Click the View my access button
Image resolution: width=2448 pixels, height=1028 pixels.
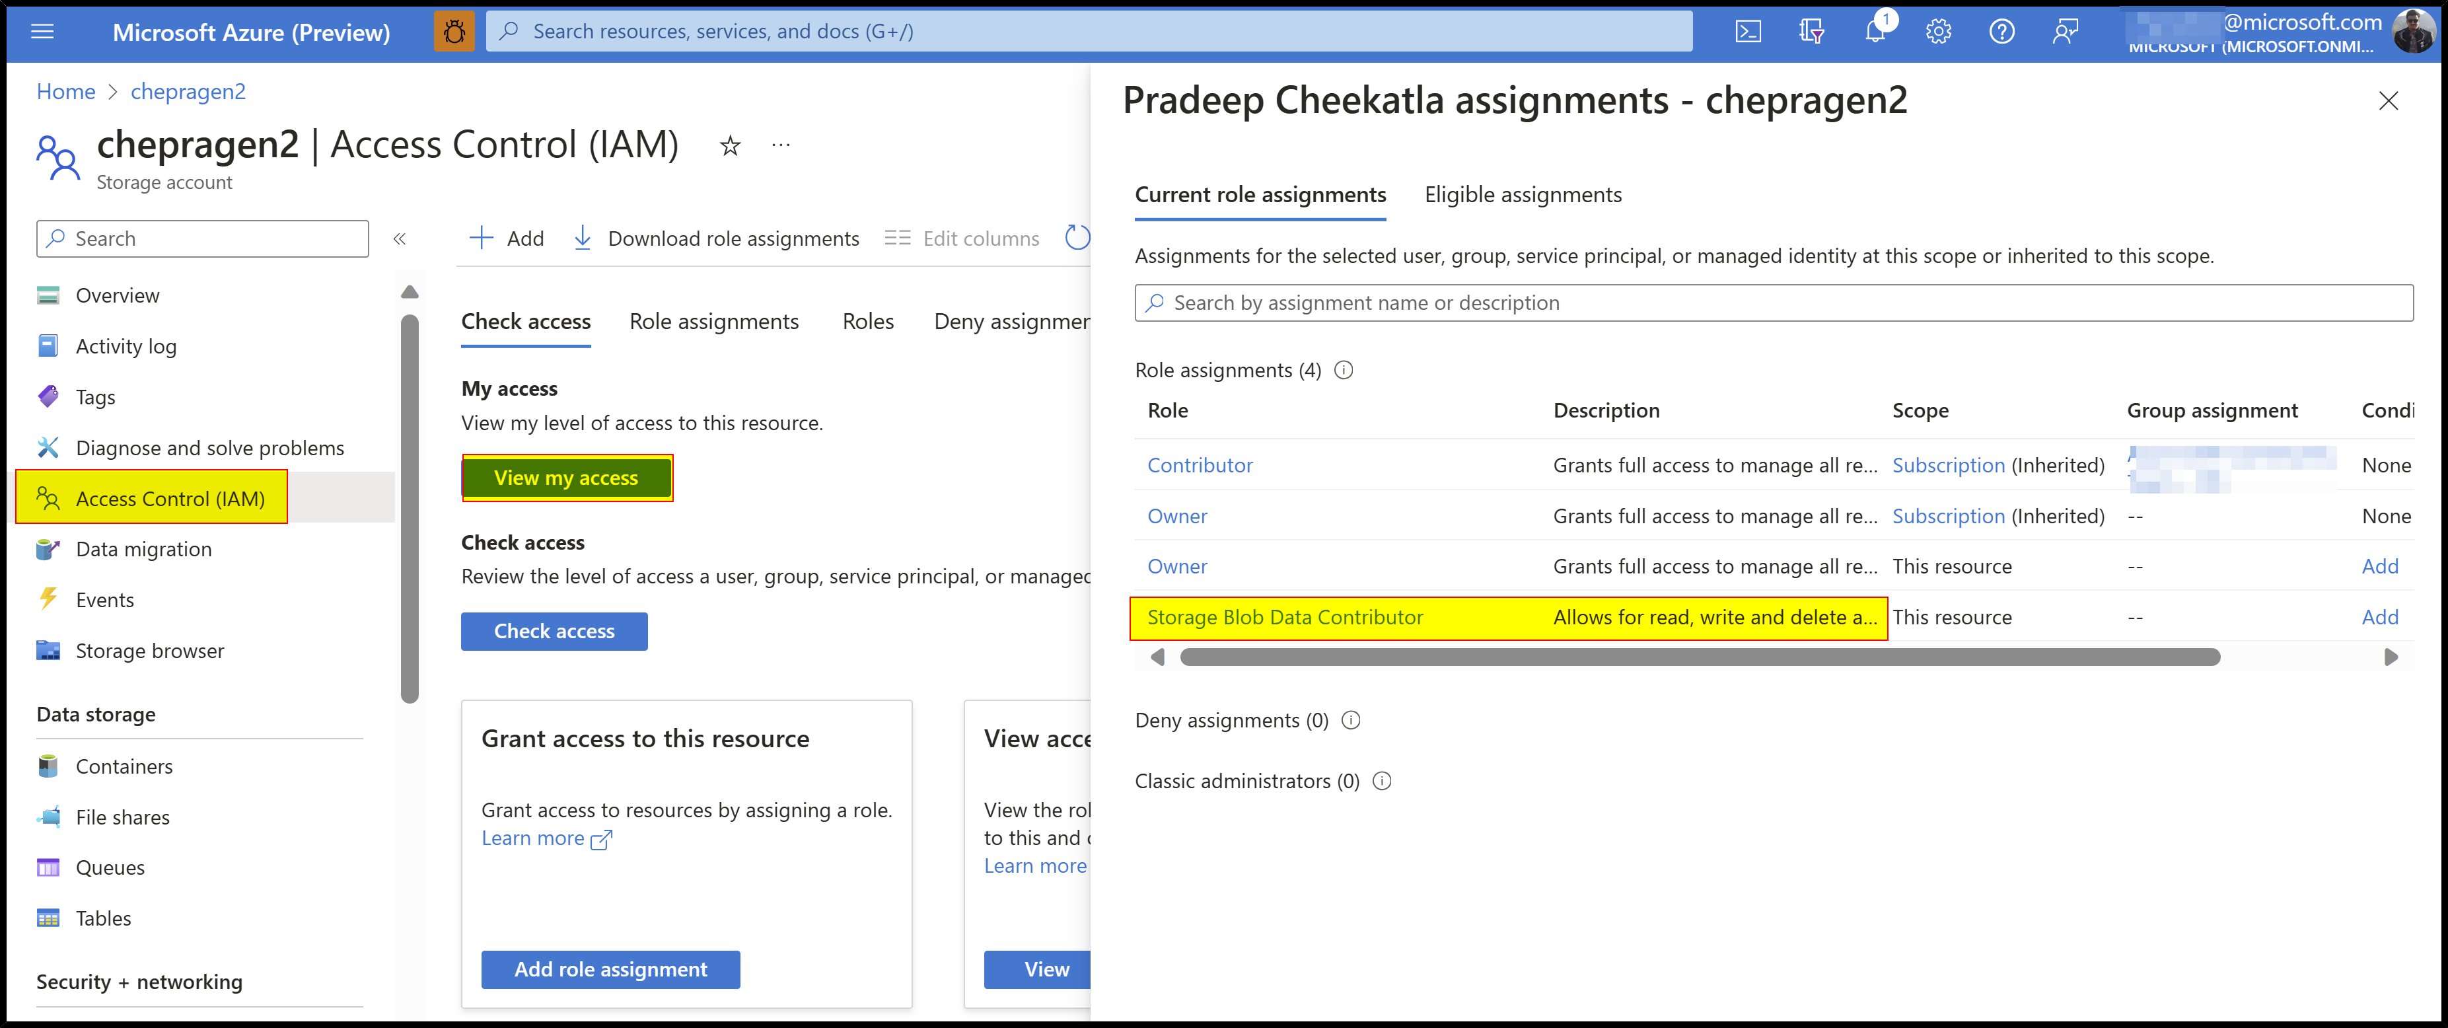(x=566, y=478)
